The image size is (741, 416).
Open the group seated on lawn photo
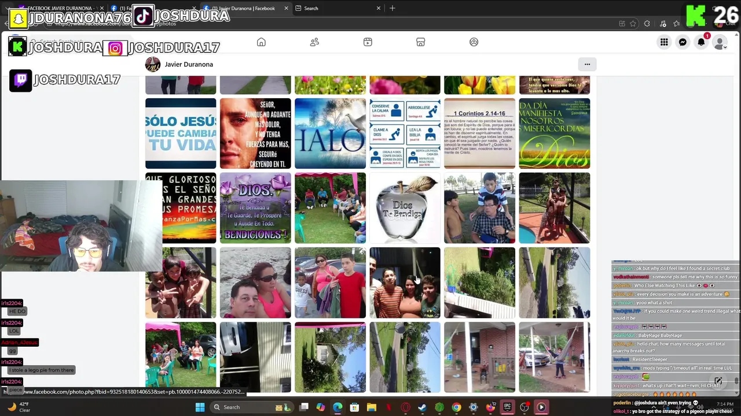(x=330, y=208)
